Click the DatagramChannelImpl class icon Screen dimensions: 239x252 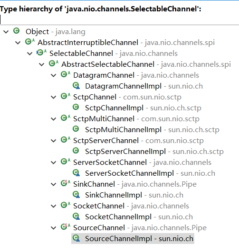(76, 85)
